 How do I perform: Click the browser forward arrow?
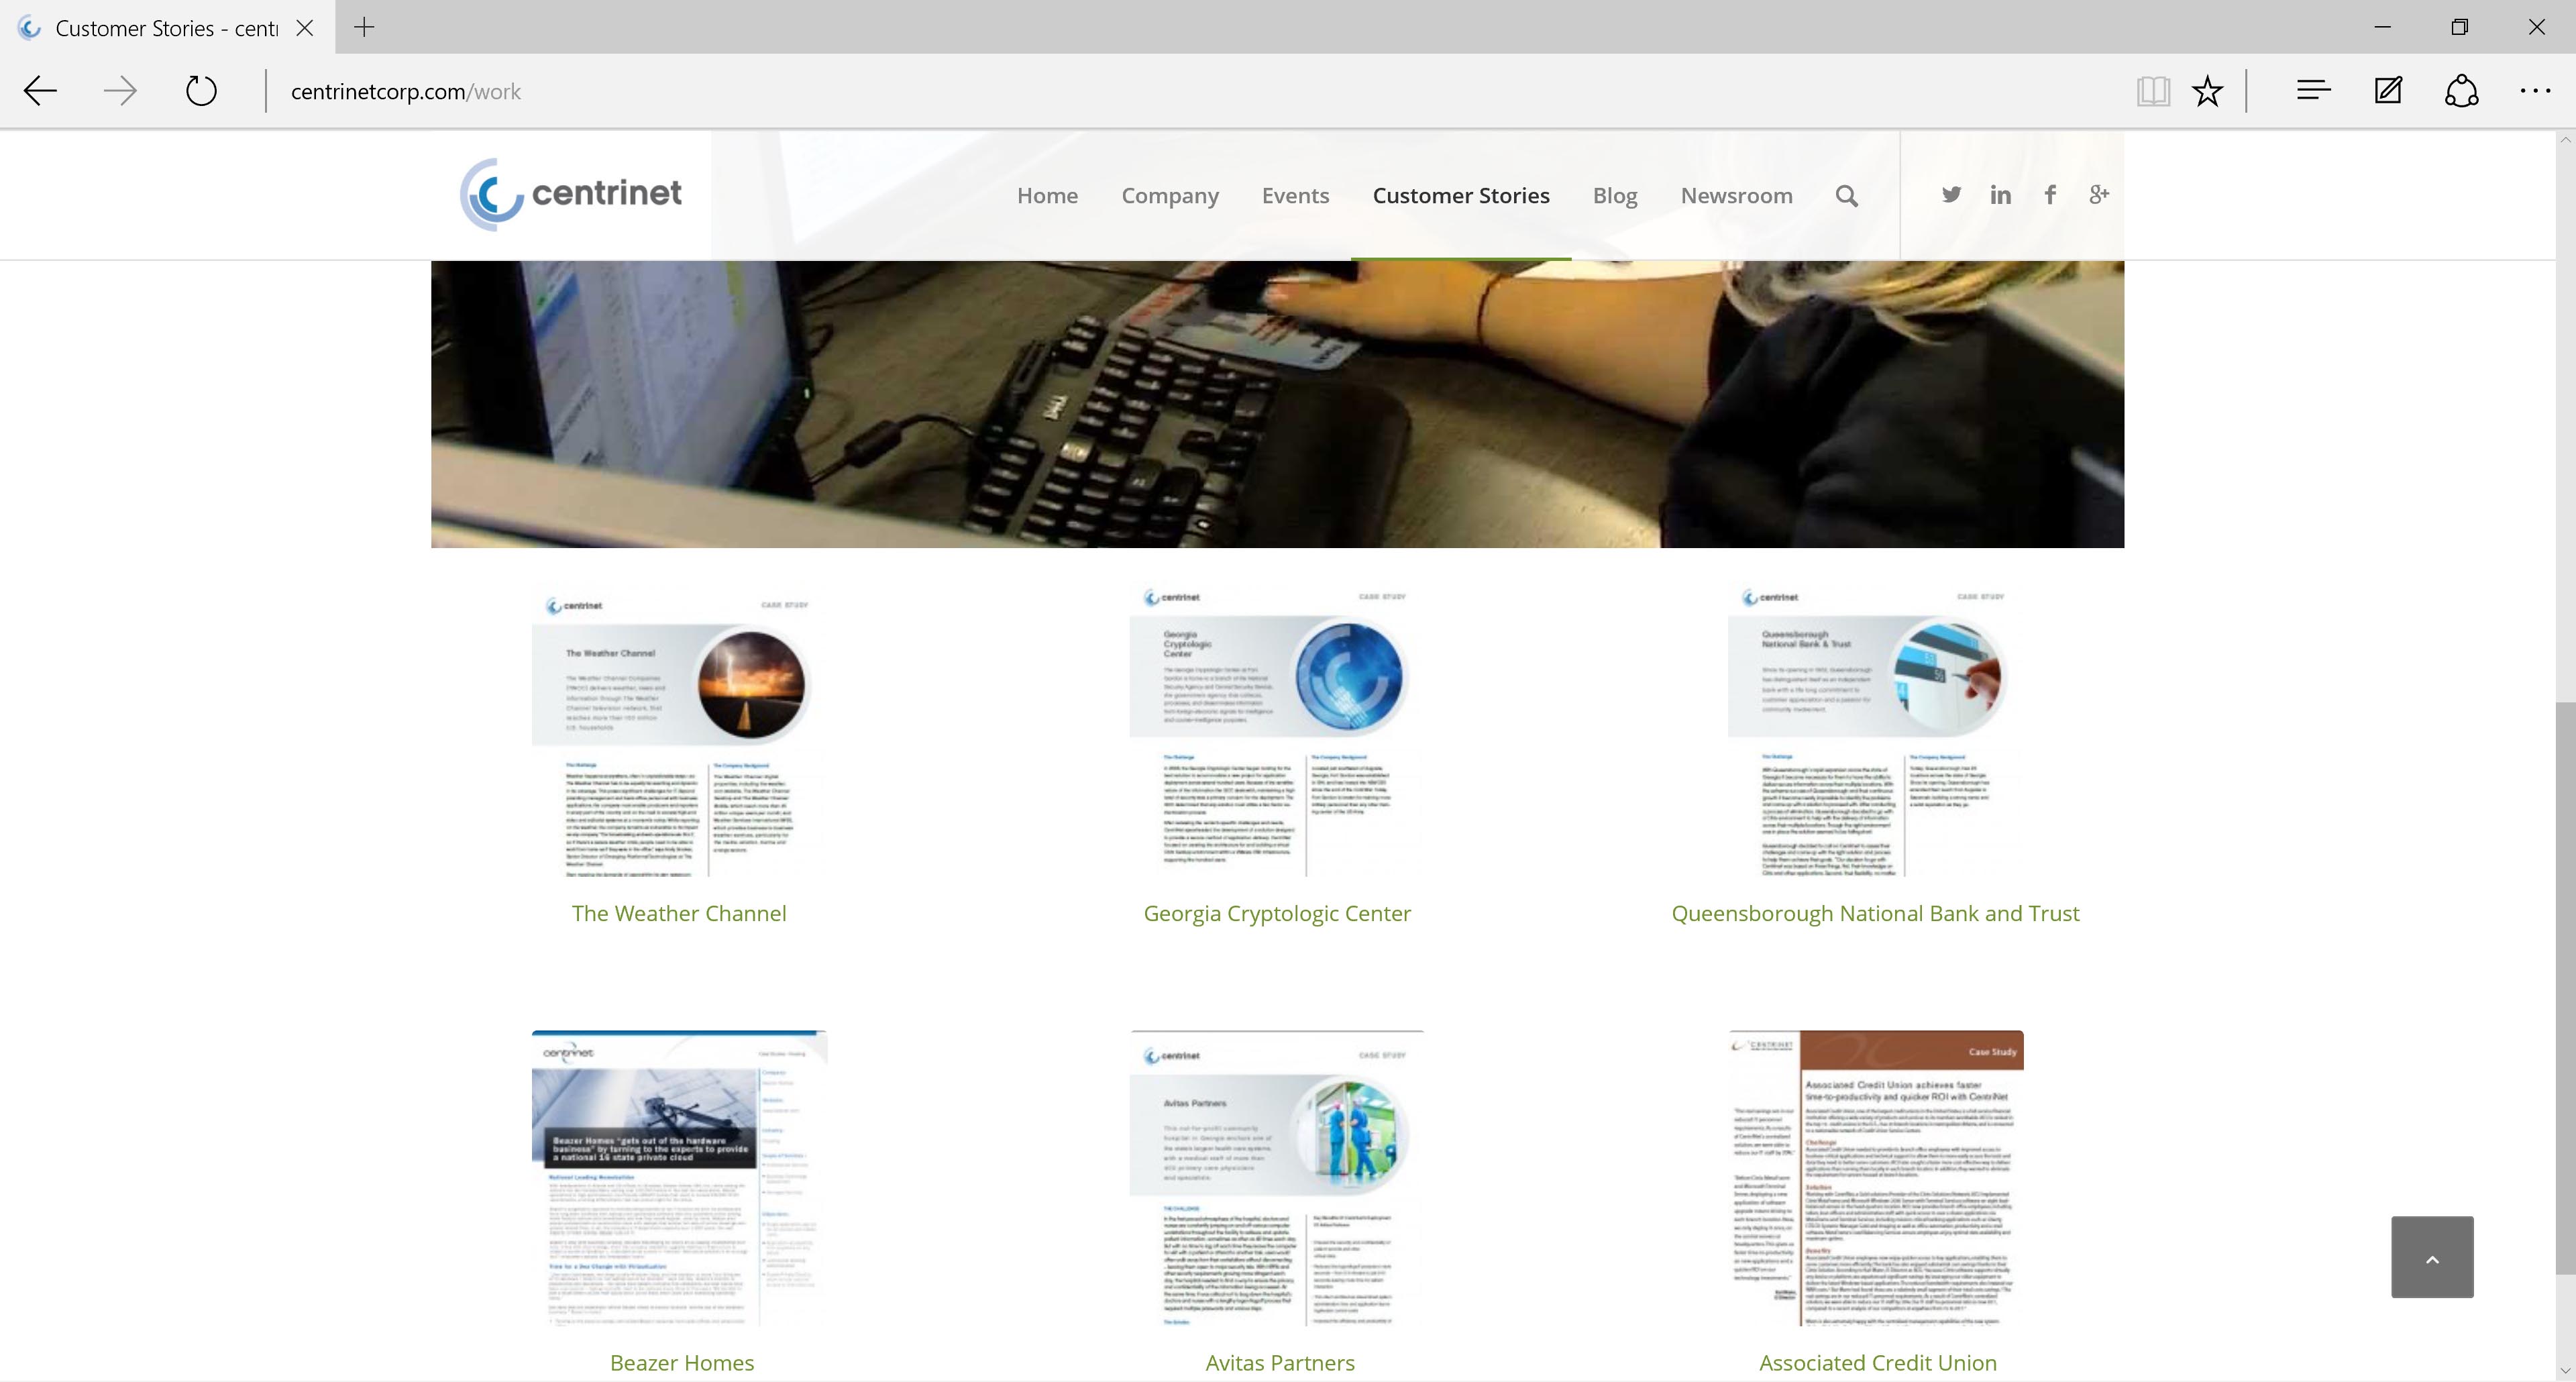pos(120,91)
